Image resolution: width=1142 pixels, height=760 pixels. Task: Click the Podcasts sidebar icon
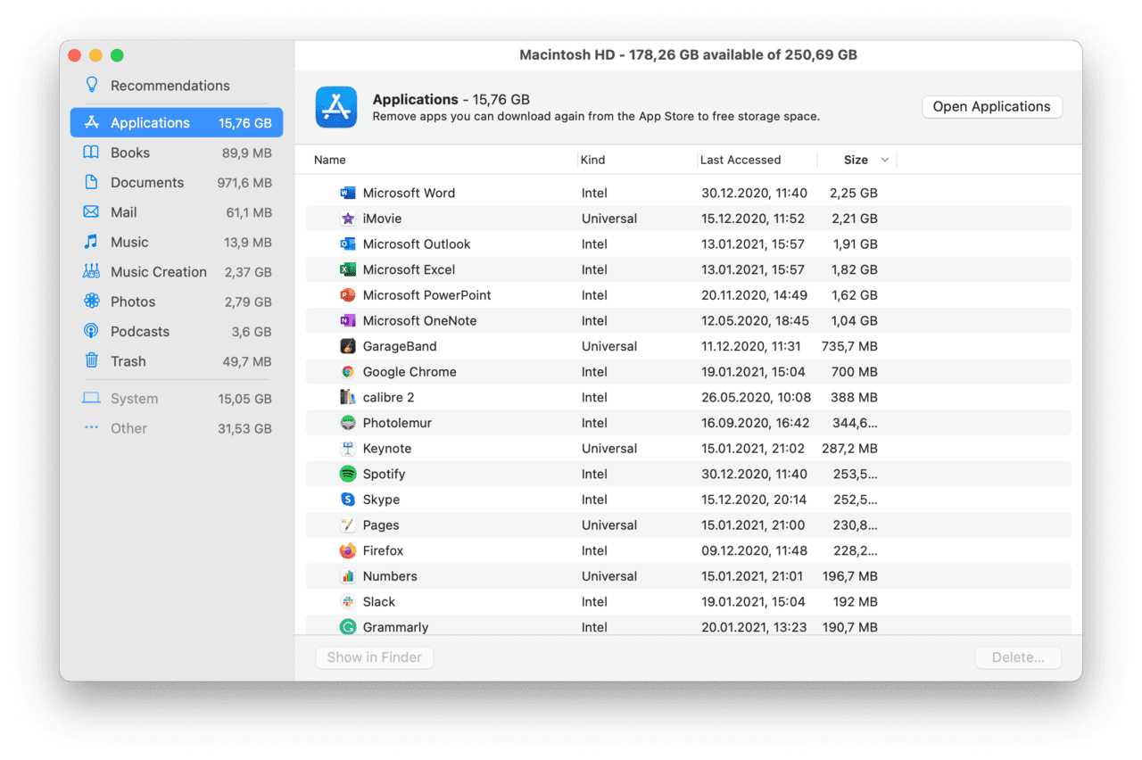tap(91, 331)
